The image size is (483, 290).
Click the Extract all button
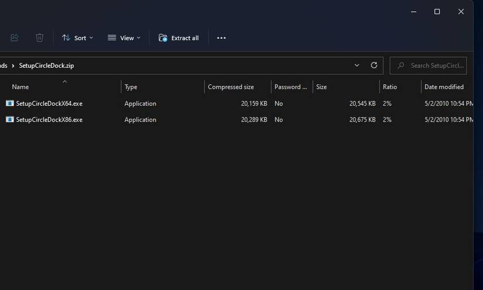179,38
